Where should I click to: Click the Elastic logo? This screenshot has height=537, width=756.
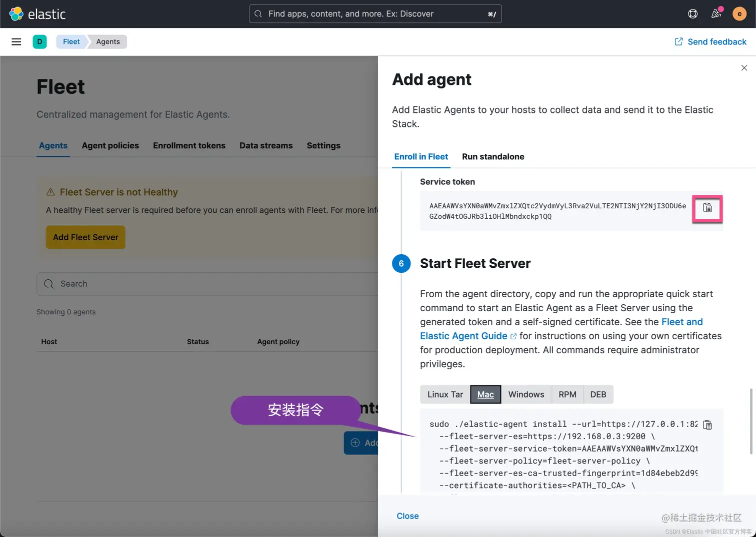(x=37, y=14)
